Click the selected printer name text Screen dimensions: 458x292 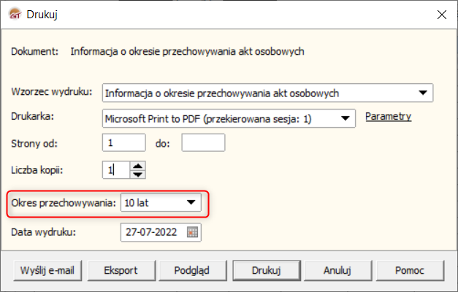pyautogui.click(x=208, y=117)
